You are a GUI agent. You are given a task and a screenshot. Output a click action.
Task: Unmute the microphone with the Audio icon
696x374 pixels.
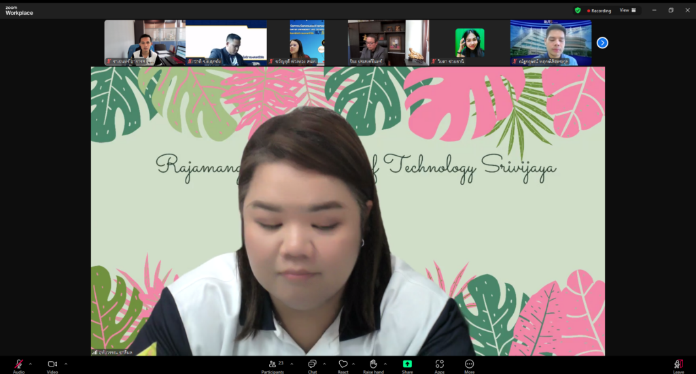pos(18,364)
